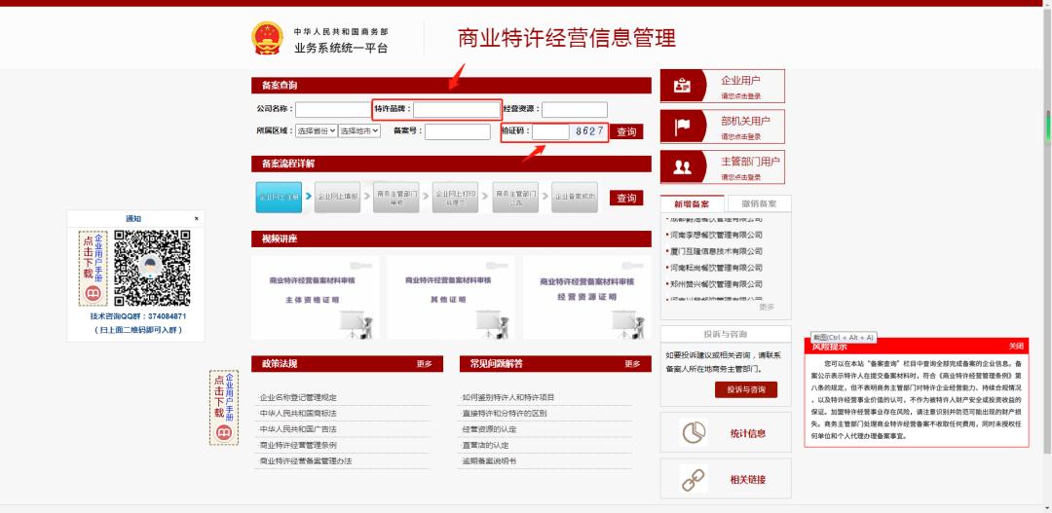Switch to the 新增备案 tab
1052x513 pixels.
click(692, 203)
